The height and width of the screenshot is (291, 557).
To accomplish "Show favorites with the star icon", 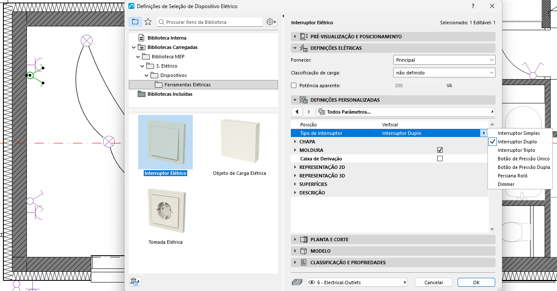I will (148, 22).
